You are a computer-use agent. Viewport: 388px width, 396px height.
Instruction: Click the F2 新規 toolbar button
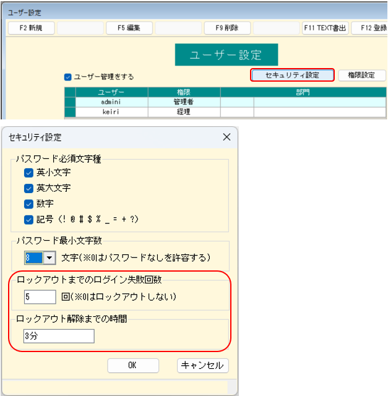31,28
